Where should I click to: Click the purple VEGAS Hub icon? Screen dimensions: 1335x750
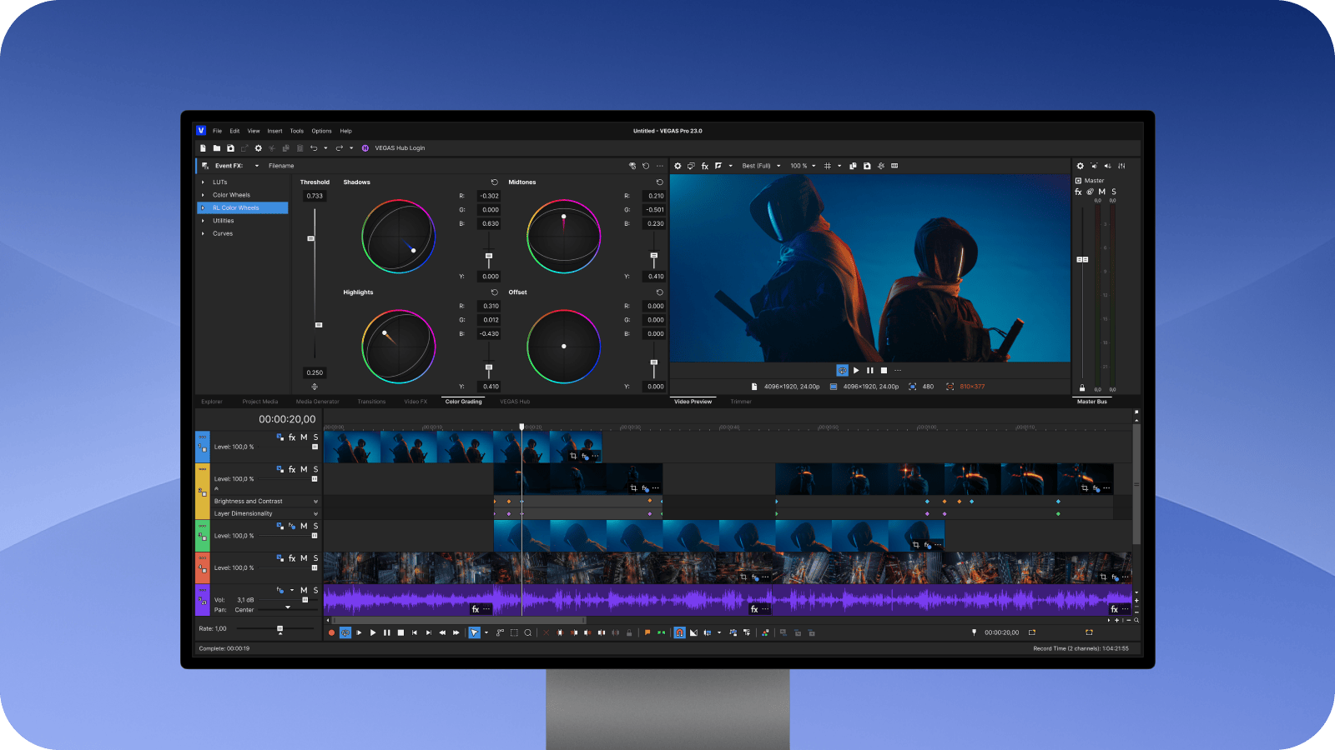click(365, 148)
